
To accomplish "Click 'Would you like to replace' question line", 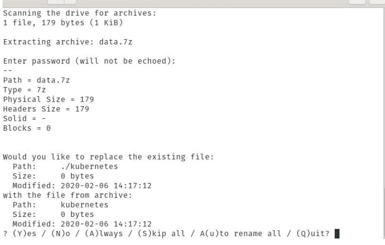I will (108, 157).
